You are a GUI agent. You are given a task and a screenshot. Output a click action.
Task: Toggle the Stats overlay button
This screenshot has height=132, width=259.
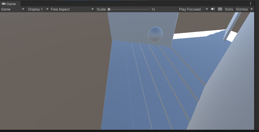229,9
